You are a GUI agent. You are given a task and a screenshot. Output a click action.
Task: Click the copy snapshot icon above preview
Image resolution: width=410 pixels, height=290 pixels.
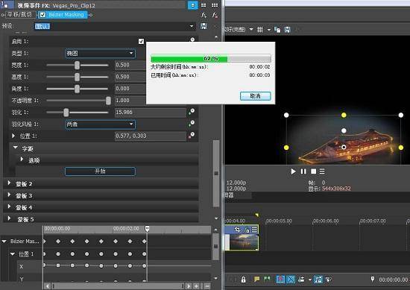click(x=277, y=30)
